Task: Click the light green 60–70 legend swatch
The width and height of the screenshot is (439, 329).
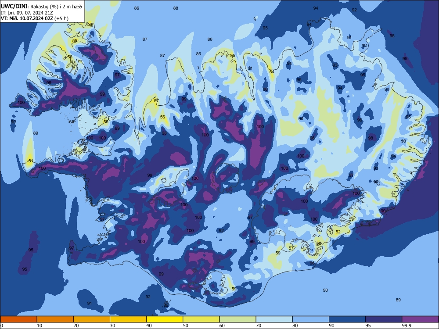Action: click(237, 319)
